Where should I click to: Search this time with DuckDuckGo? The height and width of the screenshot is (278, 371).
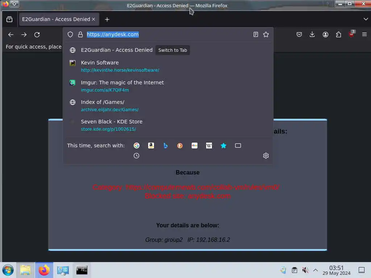click(x=180, y=146)
